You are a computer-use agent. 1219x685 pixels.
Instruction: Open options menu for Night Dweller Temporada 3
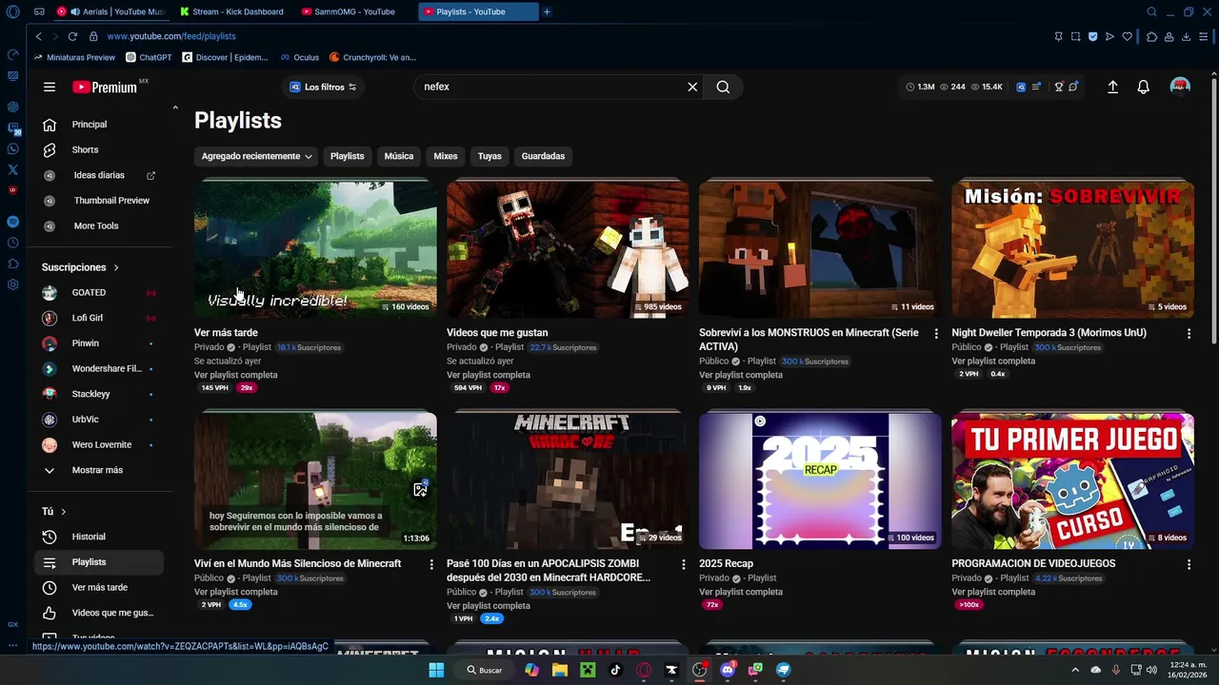1189,333
